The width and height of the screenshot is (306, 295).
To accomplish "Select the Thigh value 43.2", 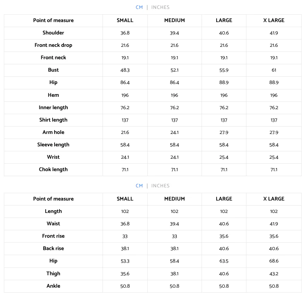I will 274,274.
